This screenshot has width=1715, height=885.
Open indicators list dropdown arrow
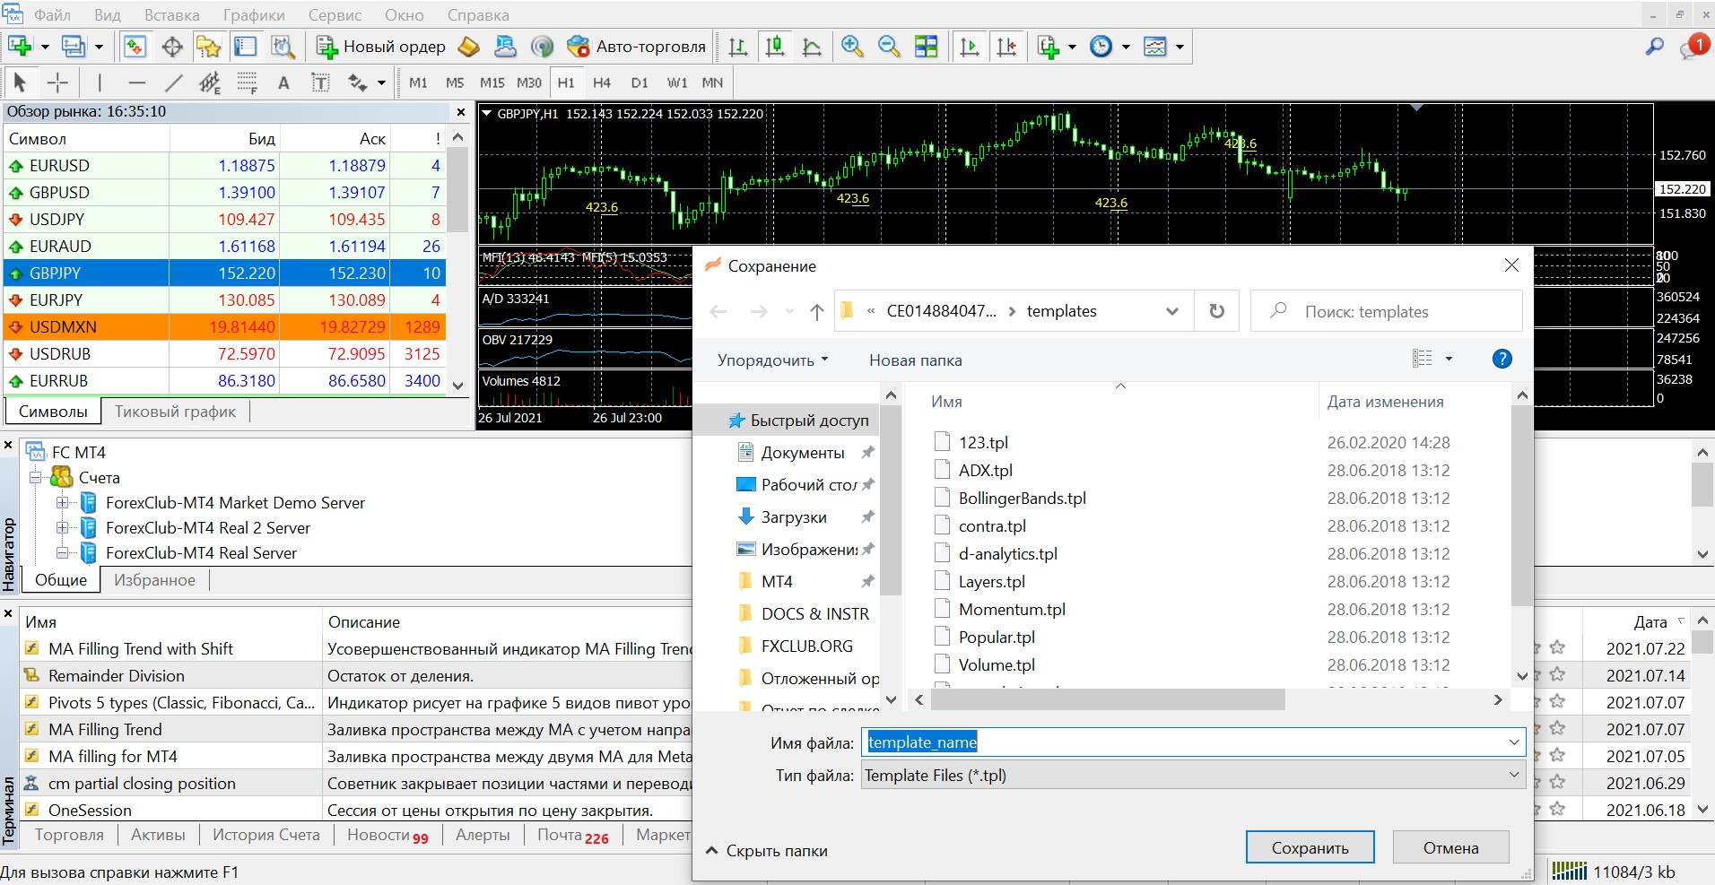[1072, 47]
